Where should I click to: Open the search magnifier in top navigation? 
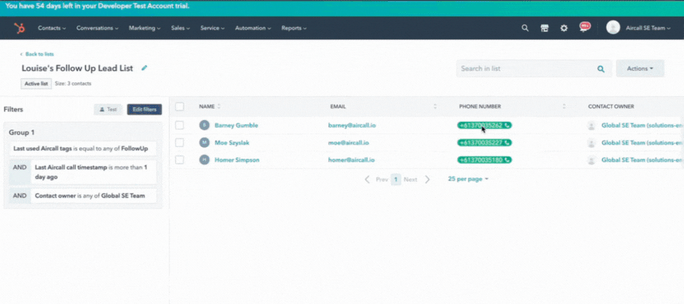(x=525, y=28)
